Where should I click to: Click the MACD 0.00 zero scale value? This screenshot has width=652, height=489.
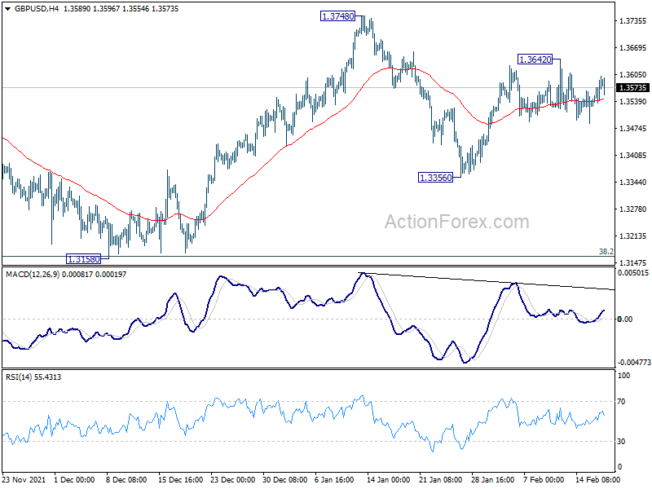click(x=625, y=319)
